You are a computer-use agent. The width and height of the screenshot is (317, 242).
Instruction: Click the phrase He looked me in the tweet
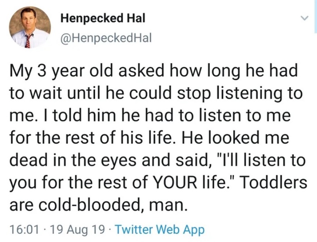coord(235,137)
